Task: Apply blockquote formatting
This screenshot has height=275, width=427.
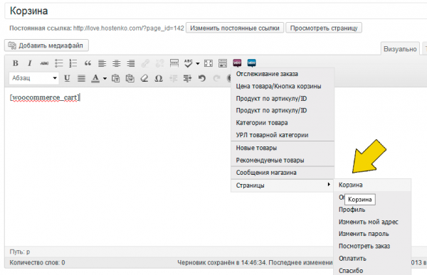Action: pyautogui.click(x=88, y=63)
